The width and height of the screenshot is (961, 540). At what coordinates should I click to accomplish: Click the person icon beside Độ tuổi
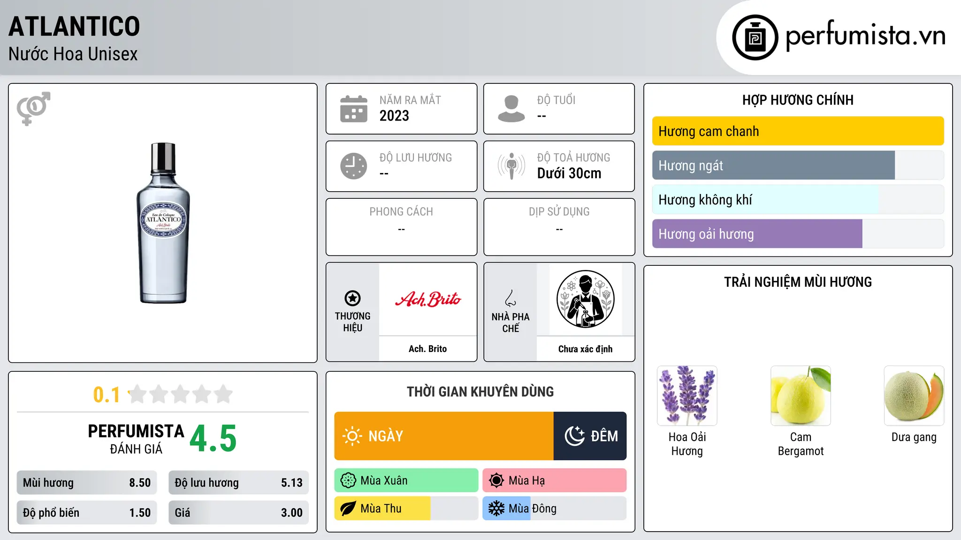(x=511, y=109)
